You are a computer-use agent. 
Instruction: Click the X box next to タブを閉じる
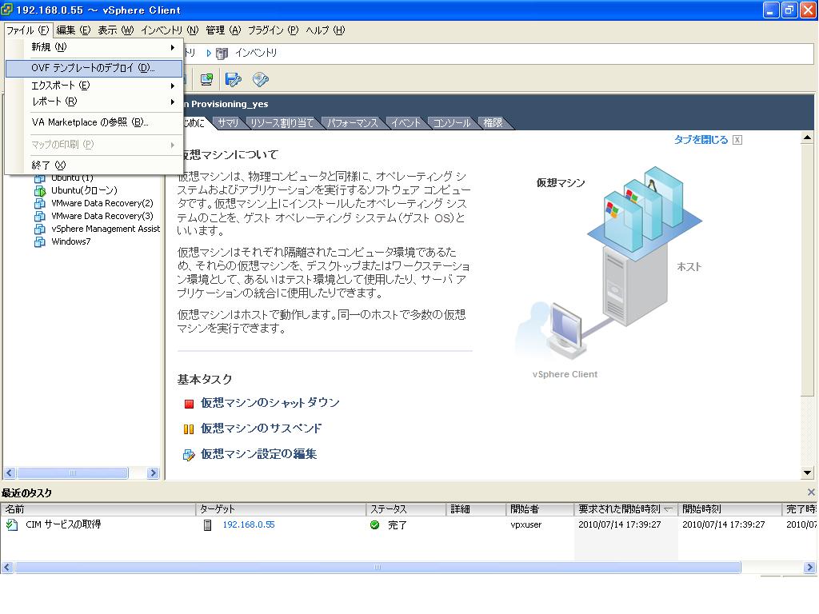tap(737, 140)
